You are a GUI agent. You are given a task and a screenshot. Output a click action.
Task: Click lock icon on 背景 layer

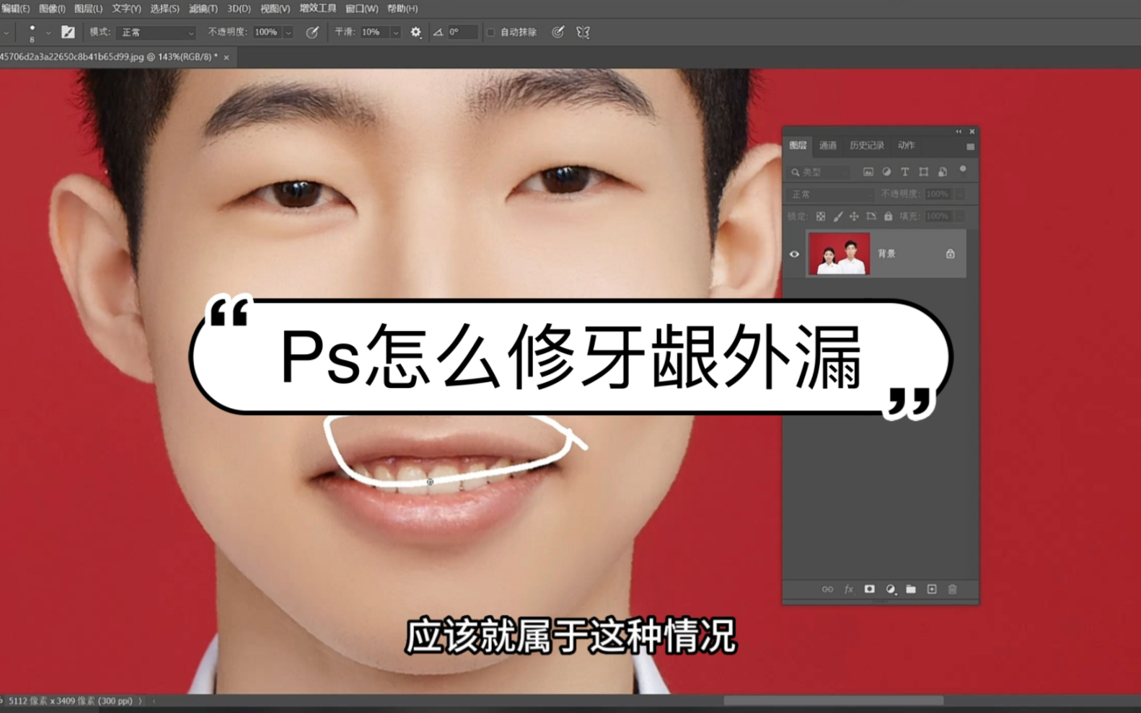click(x=951, y=254)
